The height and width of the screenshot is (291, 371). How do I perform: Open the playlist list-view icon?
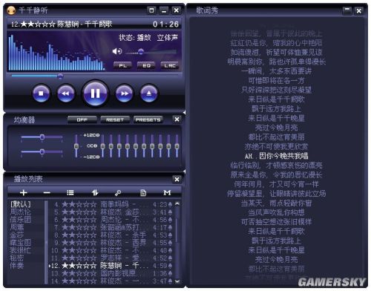click(x=70, y=192)
